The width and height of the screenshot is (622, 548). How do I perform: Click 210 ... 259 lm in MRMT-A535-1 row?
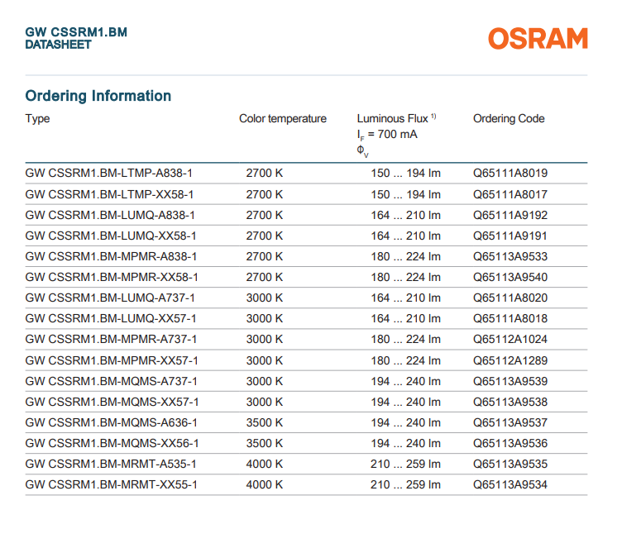[405, 464]
